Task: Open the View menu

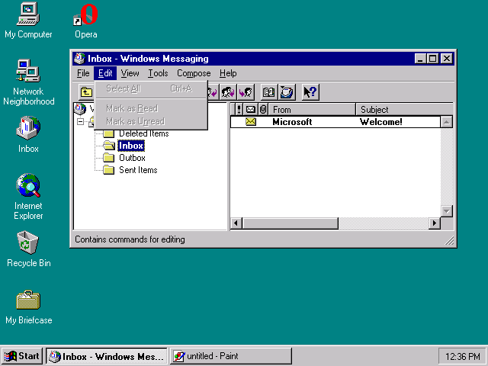Action: [130, 73]
